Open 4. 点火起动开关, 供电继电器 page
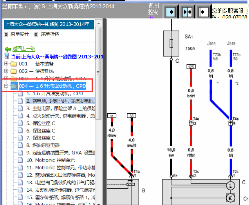Viewport: 249px width, 205px height. tap(61, 116)
